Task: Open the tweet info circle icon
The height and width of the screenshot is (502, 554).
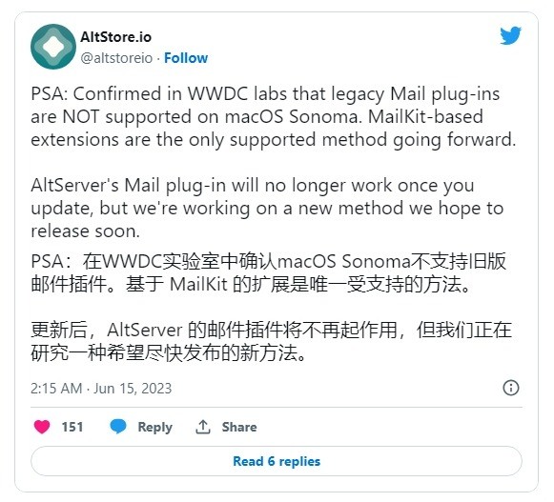Action: click(511, 388)
